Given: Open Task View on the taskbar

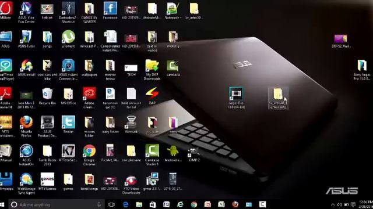Looking at the screenshot, I should pyautogui.click(x=111, y=204).
